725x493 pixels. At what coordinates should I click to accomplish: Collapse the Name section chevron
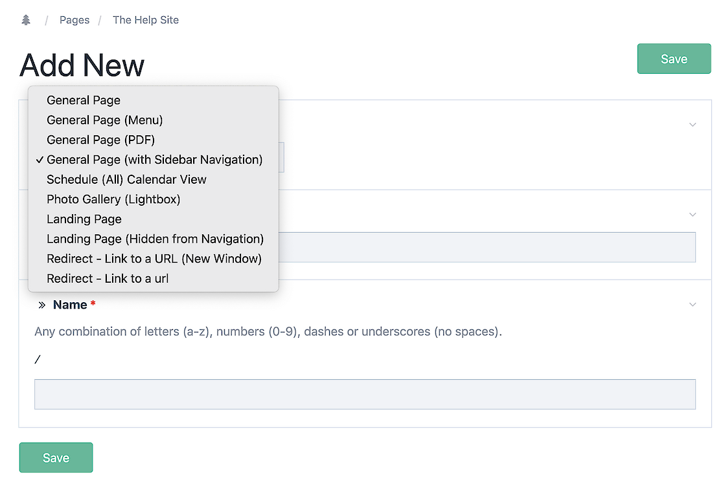(693, 305)
